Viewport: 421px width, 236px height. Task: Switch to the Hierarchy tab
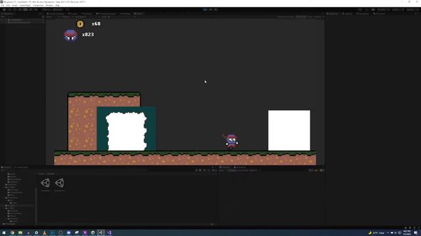coord(7,14)
